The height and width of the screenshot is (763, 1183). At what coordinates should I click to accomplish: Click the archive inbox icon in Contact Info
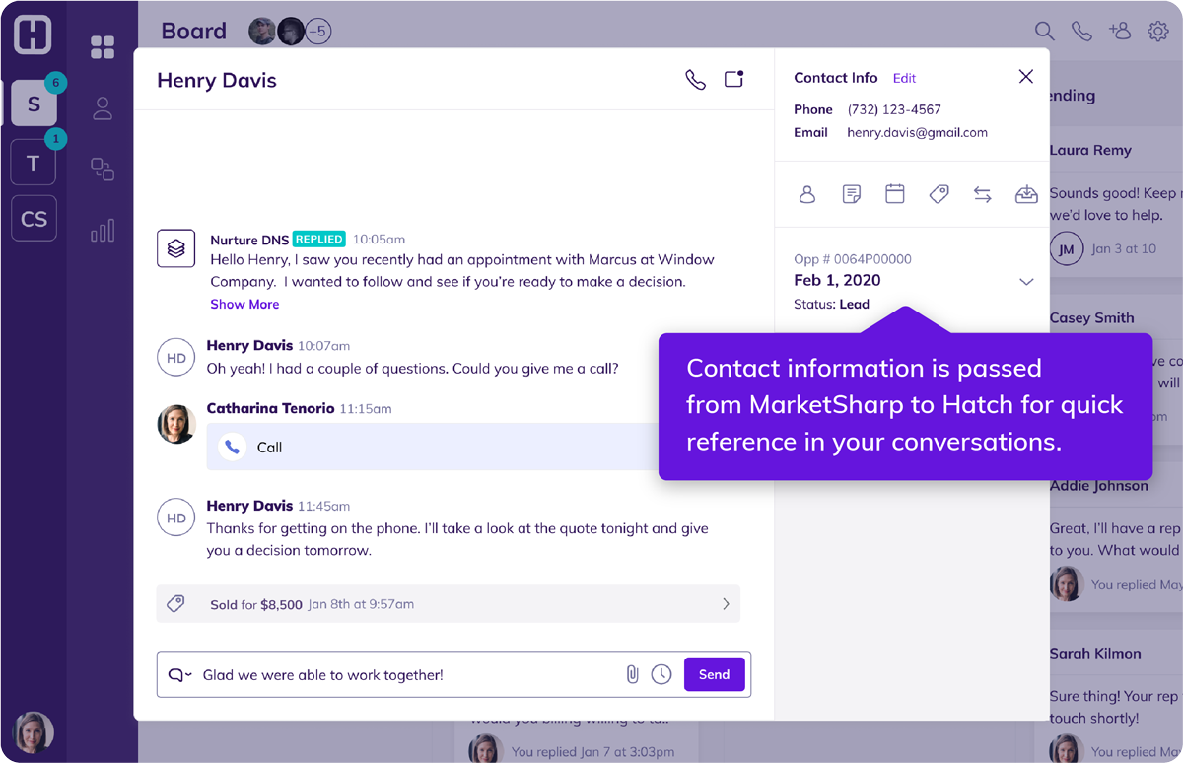coord(1026,194)
